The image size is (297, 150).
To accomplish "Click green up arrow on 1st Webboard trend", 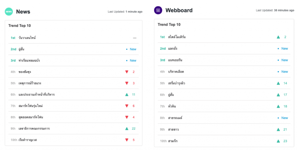I will [278, 37].
